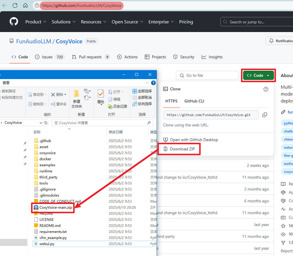The width and height of the screenshot is (293, 256).
Task: Click the site info lock icon in the address bar
Action: [x=37, y=5]
